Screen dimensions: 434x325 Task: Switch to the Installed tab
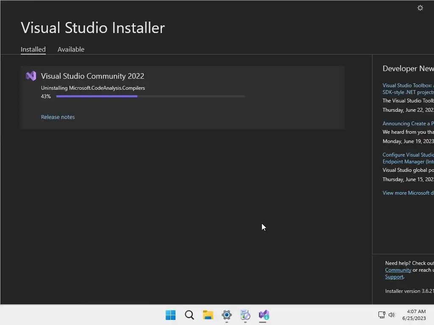click(33, 49)
